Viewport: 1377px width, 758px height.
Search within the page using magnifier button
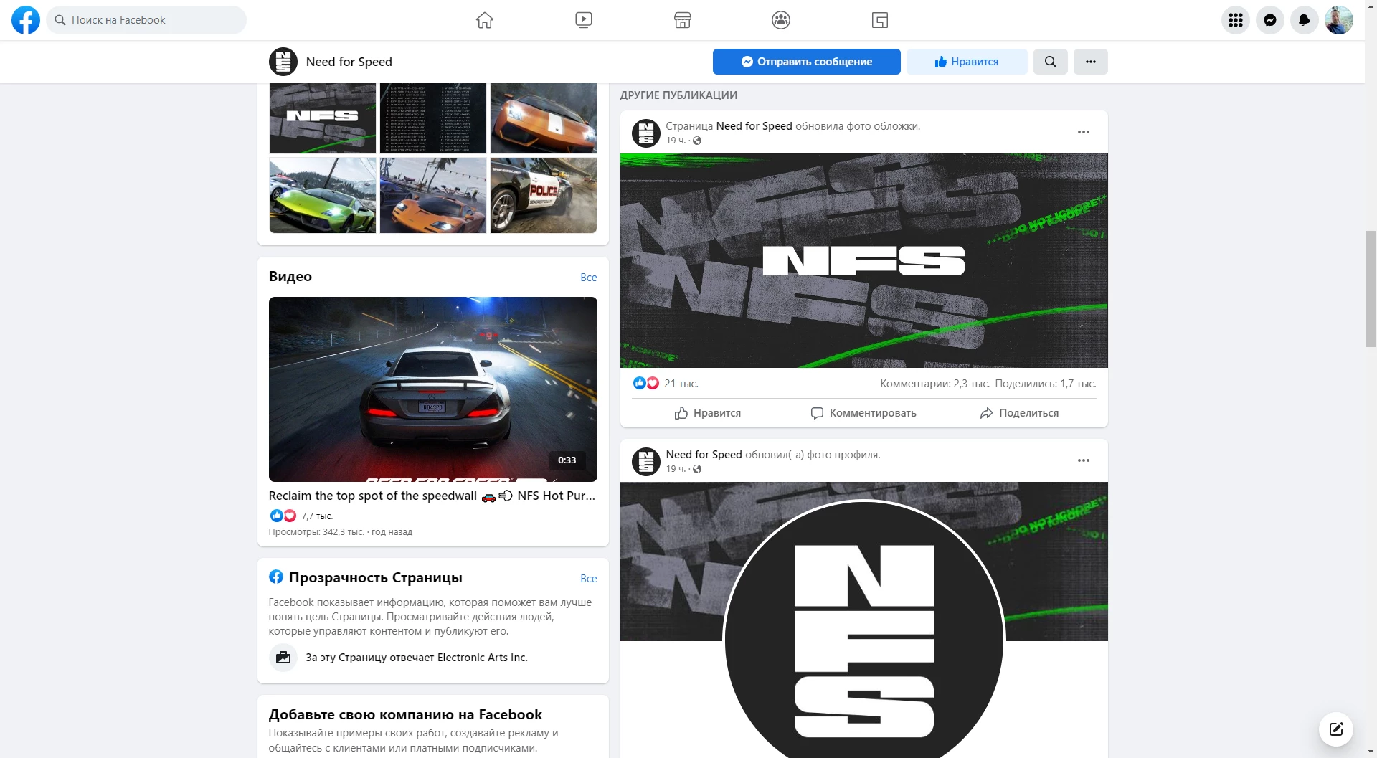pos(1050,62)
